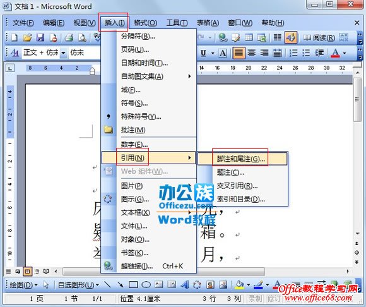Click the Insert Excel worksheet icon
366x307 pixels.
click(x=262, y=37)
